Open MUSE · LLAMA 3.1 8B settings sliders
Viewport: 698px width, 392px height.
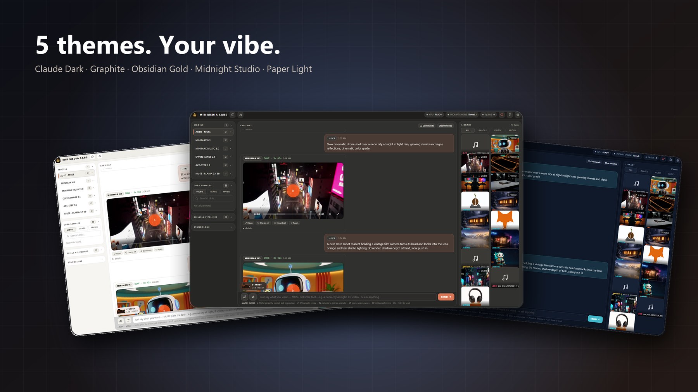pos(225,174)
